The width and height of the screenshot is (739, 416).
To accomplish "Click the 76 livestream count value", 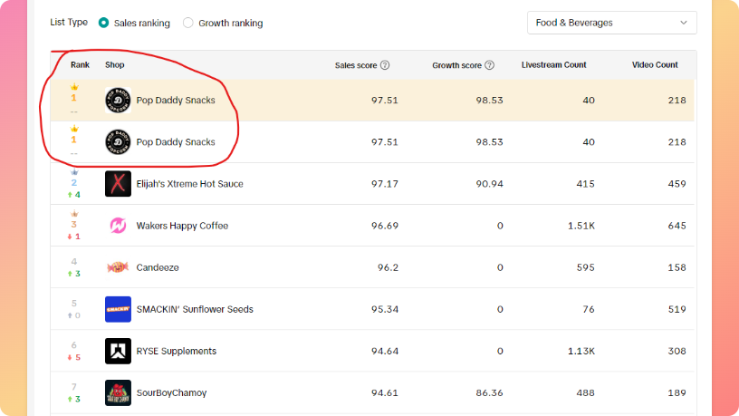I will (588, 309).
